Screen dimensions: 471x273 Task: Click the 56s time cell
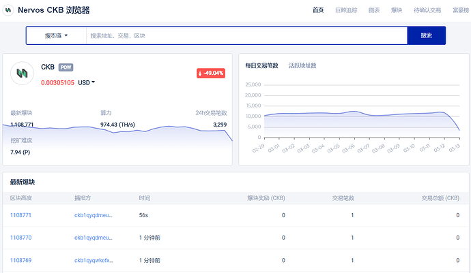[x=143, y=215]
